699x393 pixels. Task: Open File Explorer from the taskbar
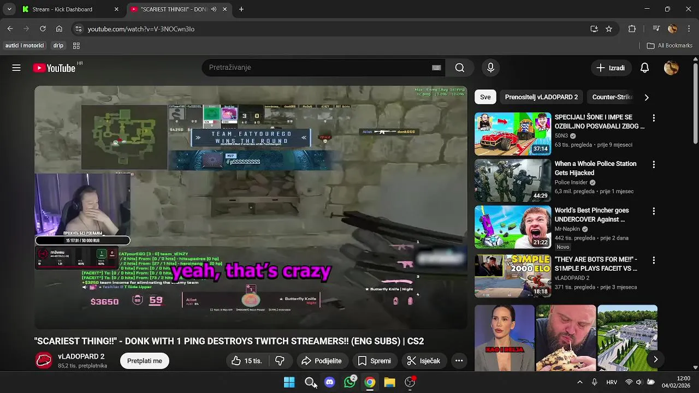point(389,382)
